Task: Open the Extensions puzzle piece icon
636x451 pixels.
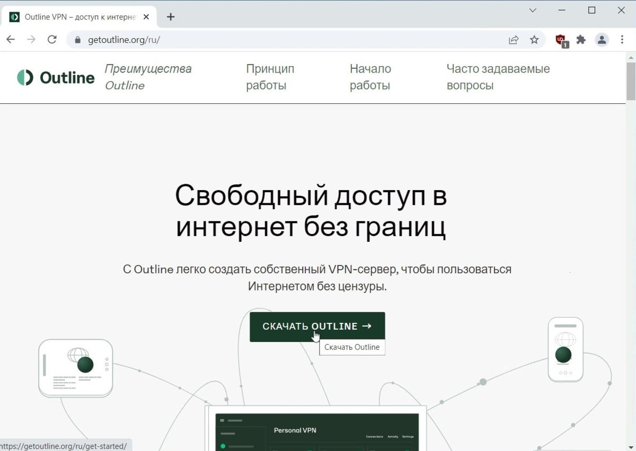Action: 581,40
